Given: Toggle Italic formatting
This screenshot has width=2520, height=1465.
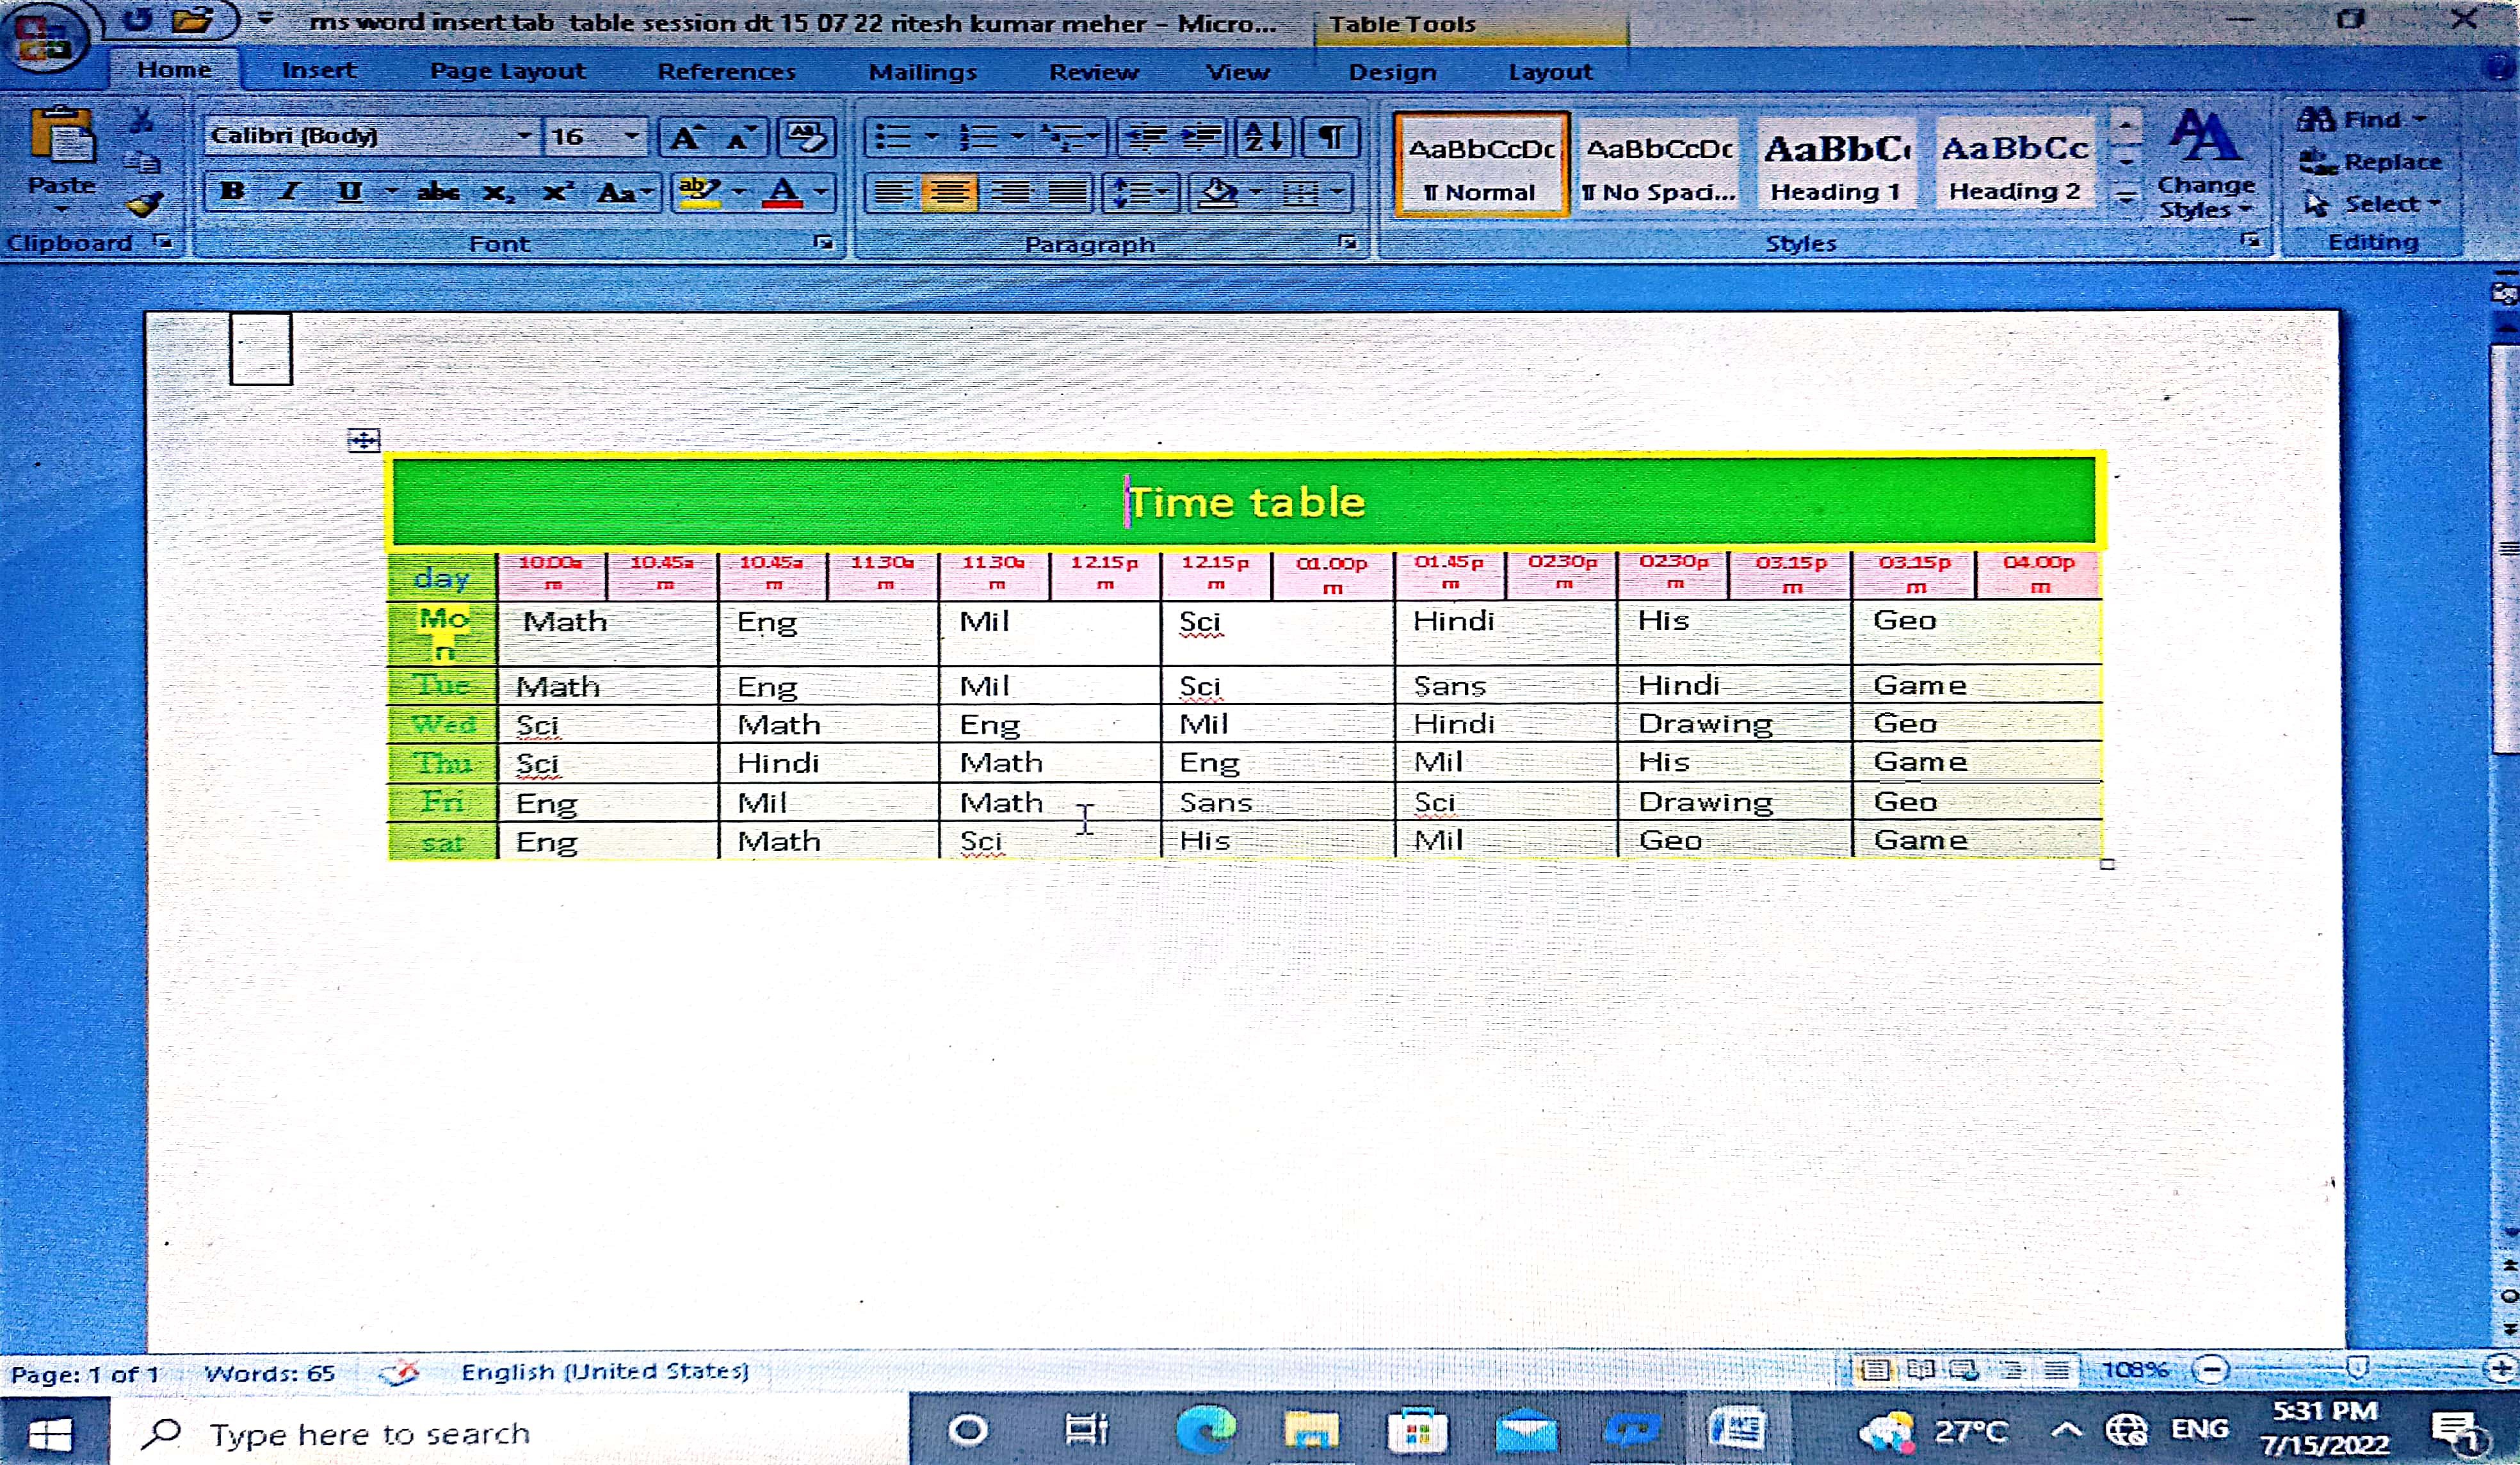Looking at the screenshot, I should tap(290, 191).
